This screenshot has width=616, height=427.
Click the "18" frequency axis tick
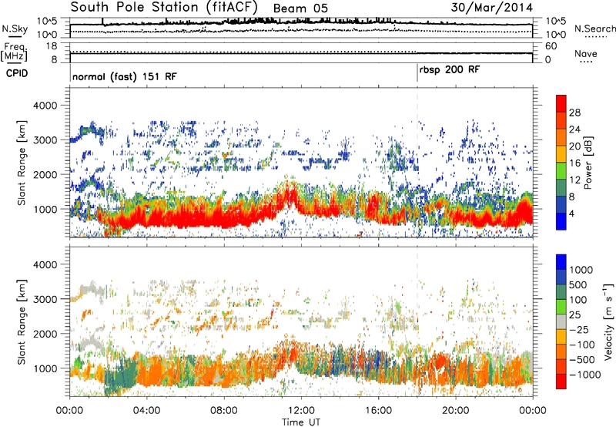(x=52, y=46)
